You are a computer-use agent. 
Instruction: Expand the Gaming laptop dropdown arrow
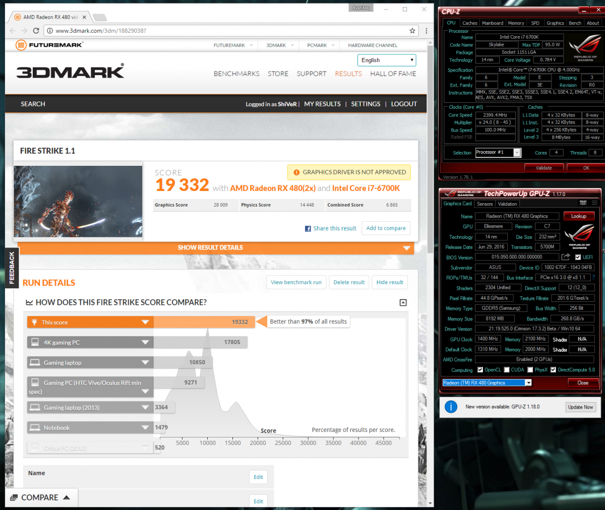click(145, 363)
